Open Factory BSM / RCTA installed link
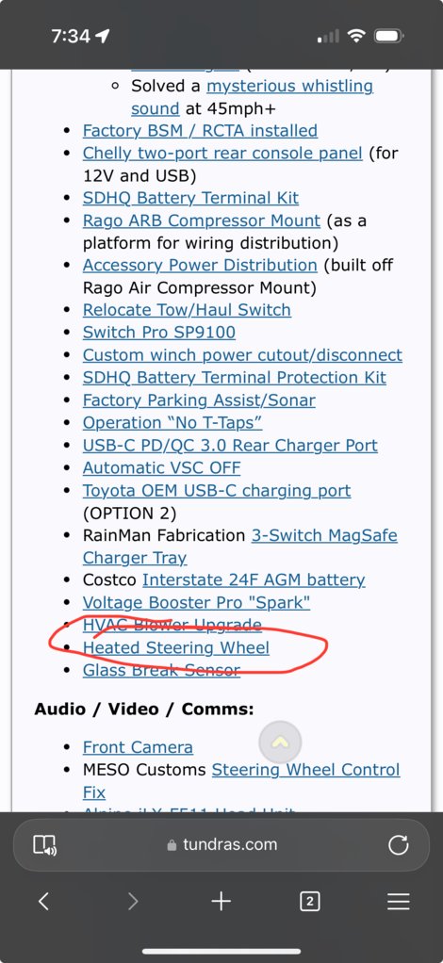Screen dimensions: 443x963 pos(201,130)
